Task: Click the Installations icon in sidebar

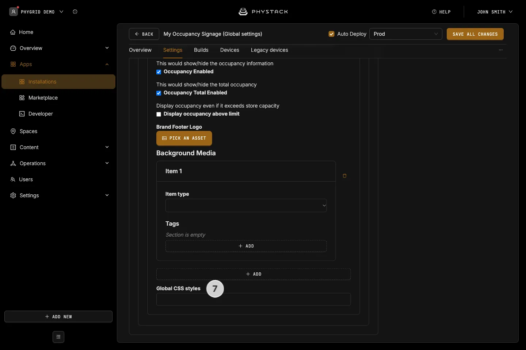Action: coord(22,82)
